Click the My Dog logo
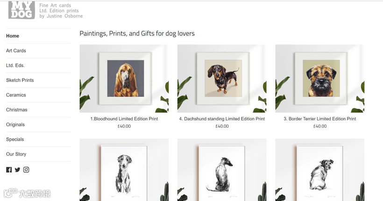 point(21,10)
